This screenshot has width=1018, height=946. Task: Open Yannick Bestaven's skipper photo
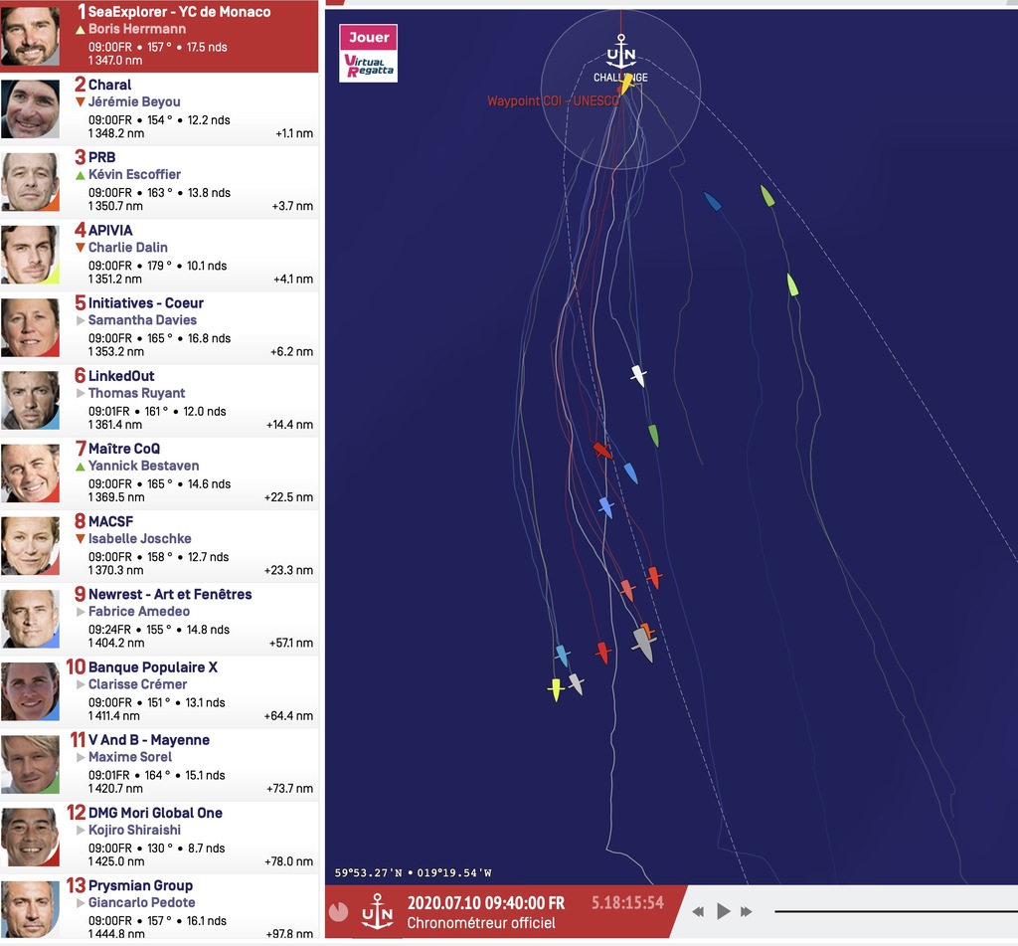click(x=31, y=473)
